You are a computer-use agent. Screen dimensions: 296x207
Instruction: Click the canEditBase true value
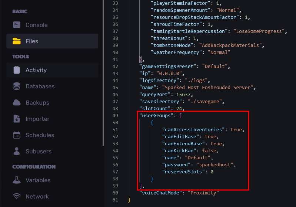tap(210, 136)
